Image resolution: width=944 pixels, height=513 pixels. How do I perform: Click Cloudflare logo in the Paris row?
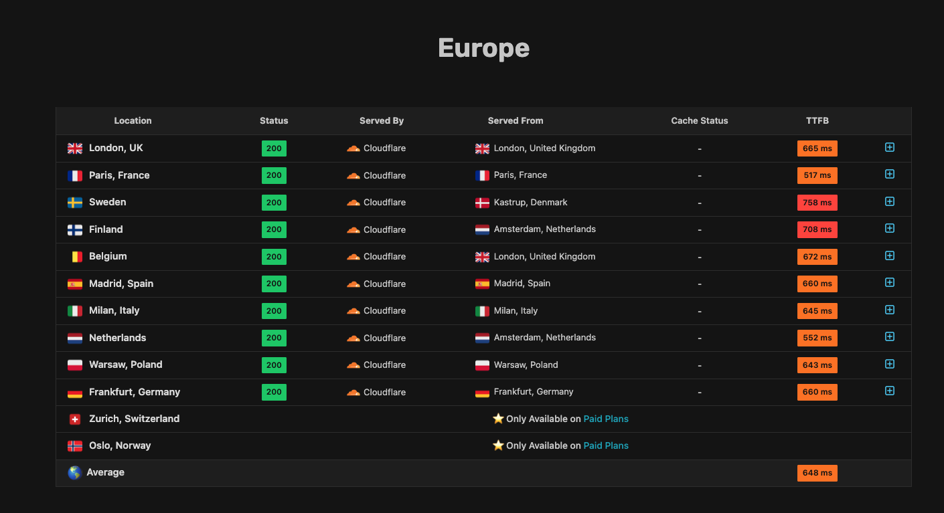point(353,176)
